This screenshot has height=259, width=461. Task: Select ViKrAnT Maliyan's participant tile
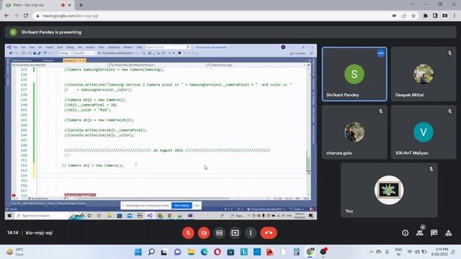pyautogui.click(x=424, y=132)
